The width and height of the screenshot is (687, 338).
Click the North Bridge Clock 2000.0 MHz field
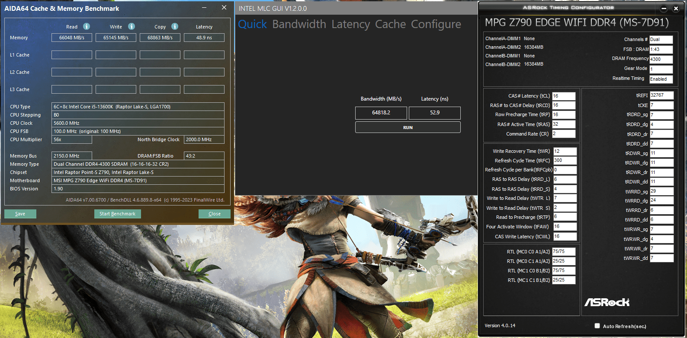point(204,139)
